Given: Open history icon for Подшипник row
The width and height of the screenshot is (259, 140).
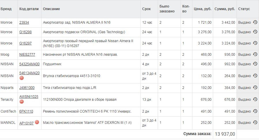Looking at the screenshot, I should [255, 64].
